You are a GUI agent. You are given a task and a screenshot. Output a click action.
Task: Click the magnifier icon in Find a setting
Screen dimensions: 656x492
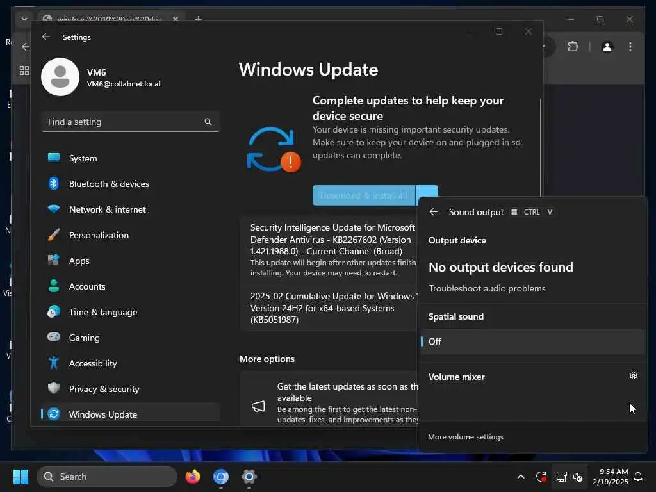click(x=208, y=122)
